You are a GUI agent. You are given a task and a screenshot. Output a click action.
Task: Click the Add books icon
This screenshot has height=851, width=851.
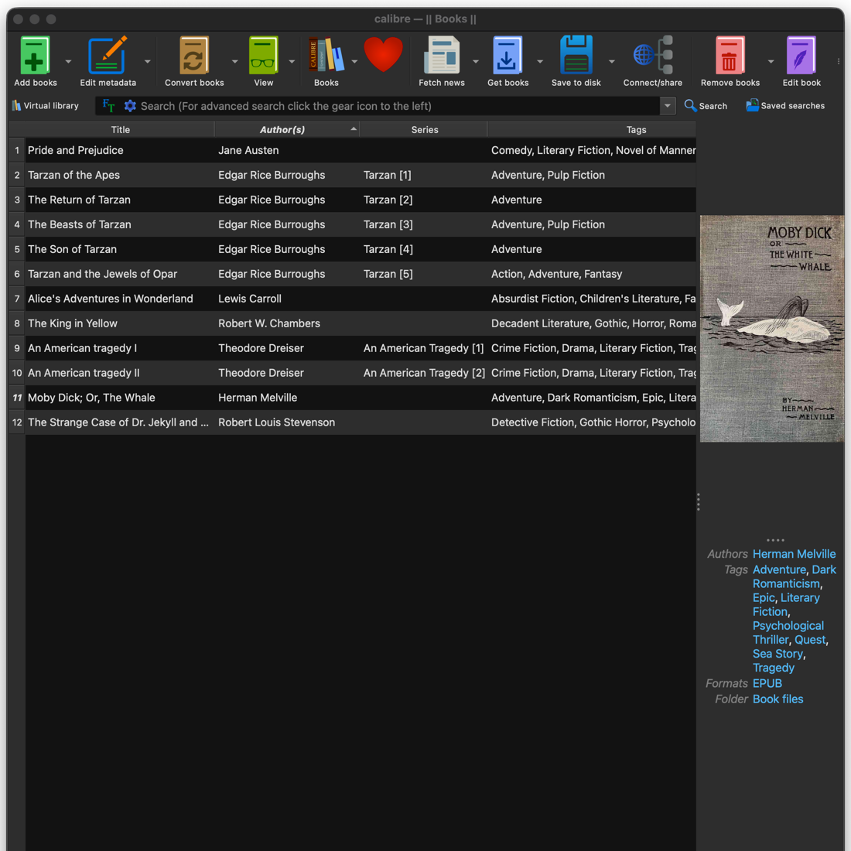click(x=35, y=56)
